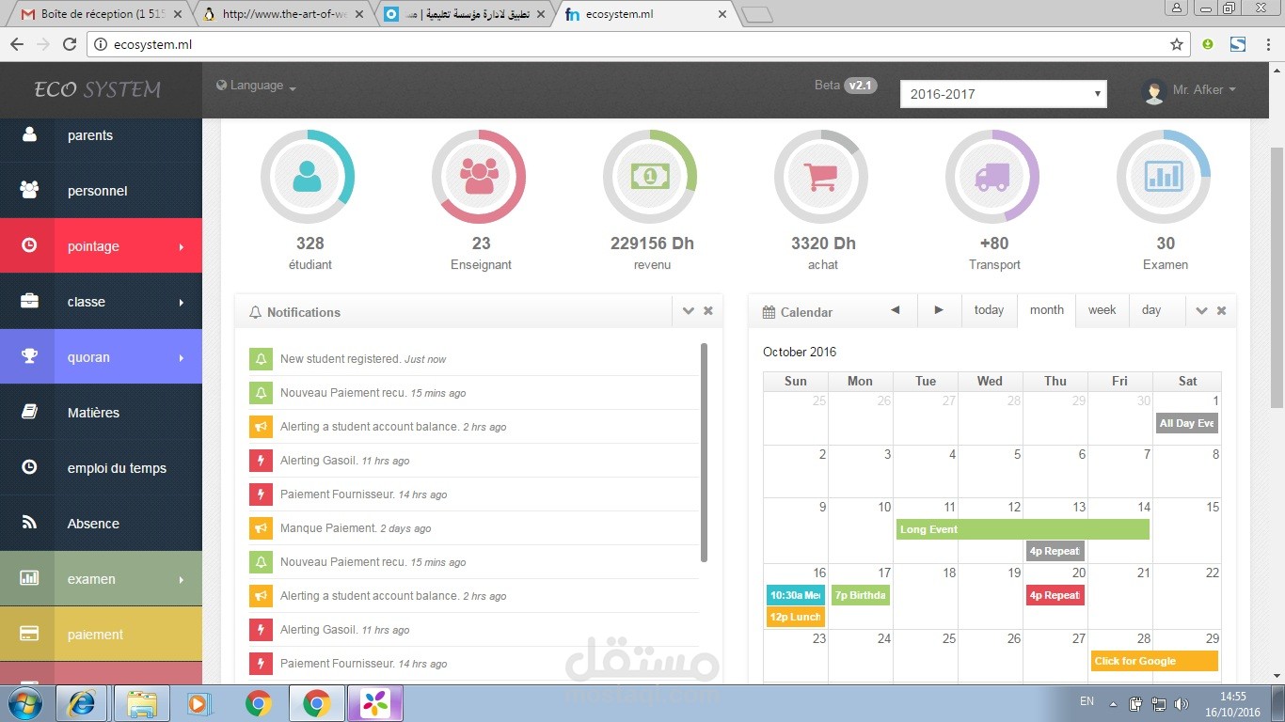1285x722 pixels.
Task: Click the Notifications bell icon in panel header
Action: coord(255,312)
